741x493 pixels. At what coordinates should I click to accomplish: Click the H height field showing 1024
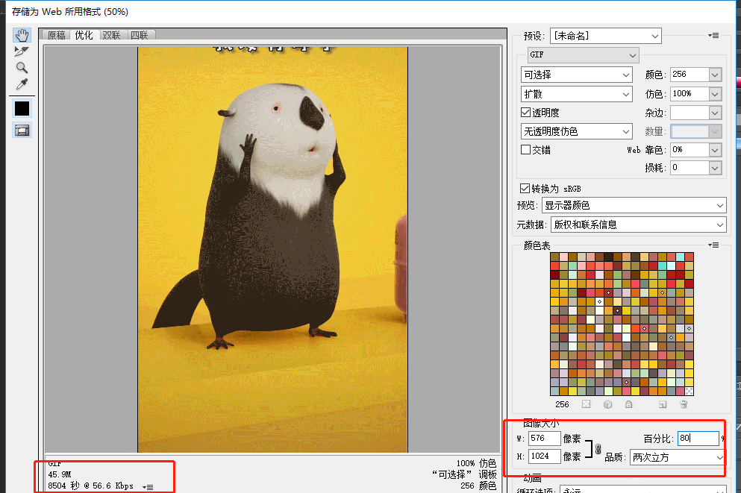(x=544, y=456)
